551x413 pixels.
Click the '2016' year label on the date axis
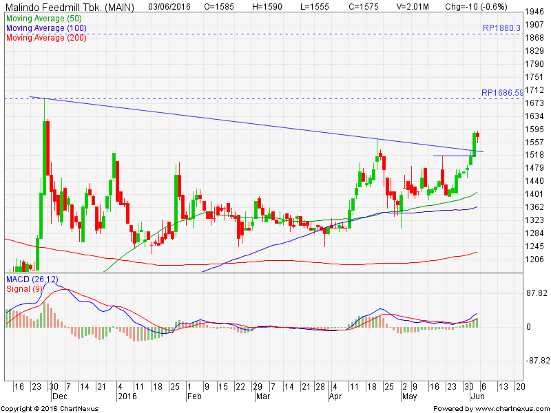127,396
